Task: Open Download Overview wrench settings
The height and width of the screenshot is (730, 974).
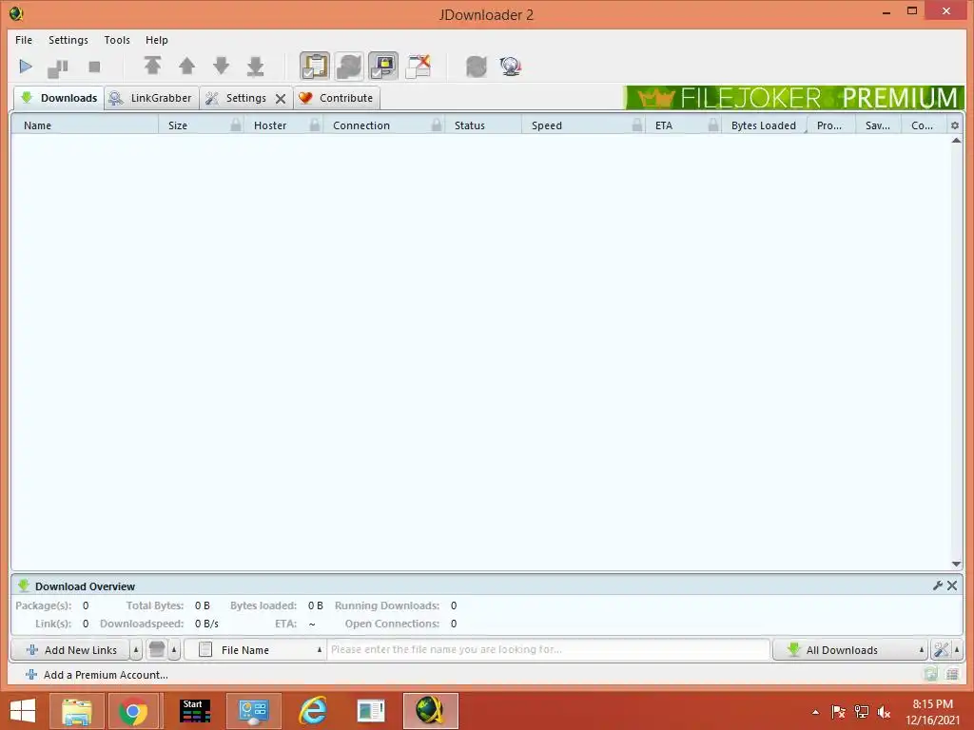Action: (x=937, y=586)
